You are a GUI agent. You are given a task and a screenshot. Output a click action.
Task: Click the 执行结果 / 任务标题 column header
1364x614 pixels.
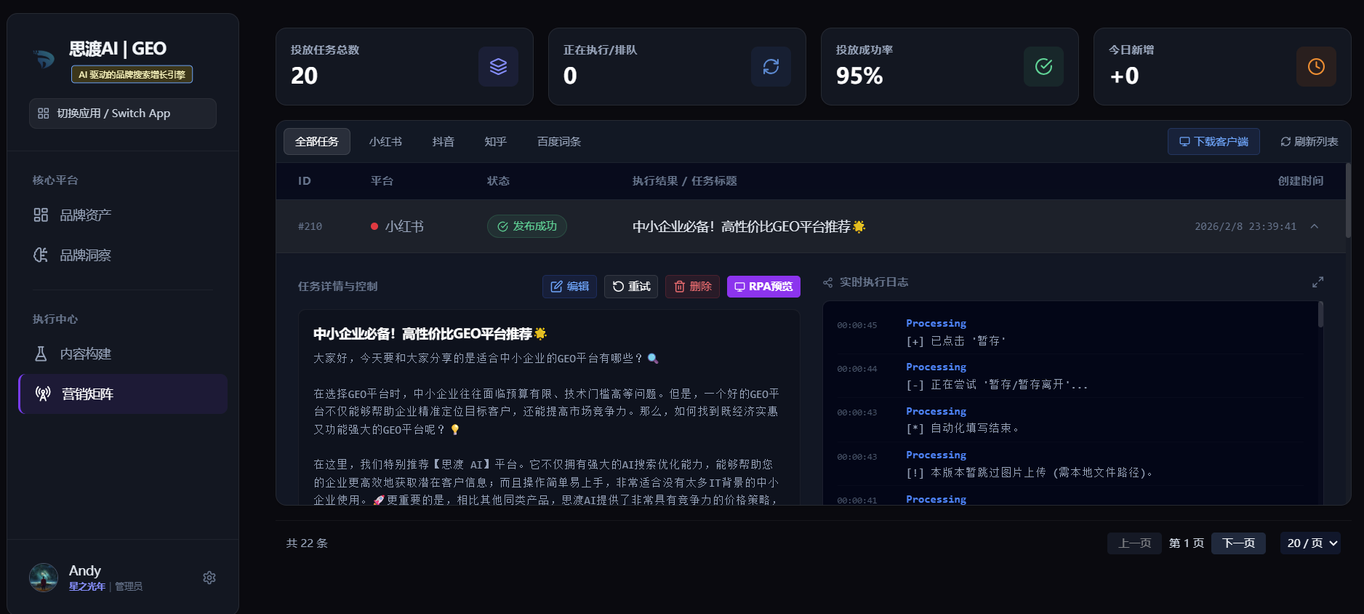click(x=684, y=181)
